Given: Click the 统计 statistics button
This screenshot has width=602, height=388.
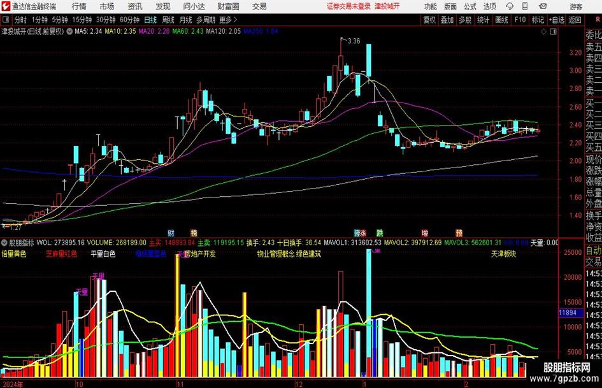Looking at the screenshot, I should [x=483, y=20].
